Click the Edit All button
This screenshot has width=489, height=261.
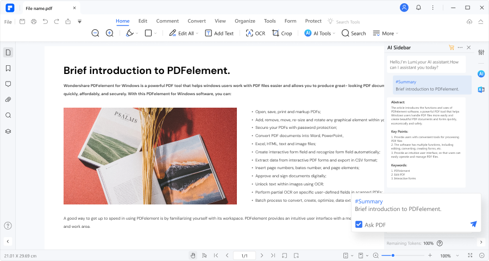(x=181, y=33)
